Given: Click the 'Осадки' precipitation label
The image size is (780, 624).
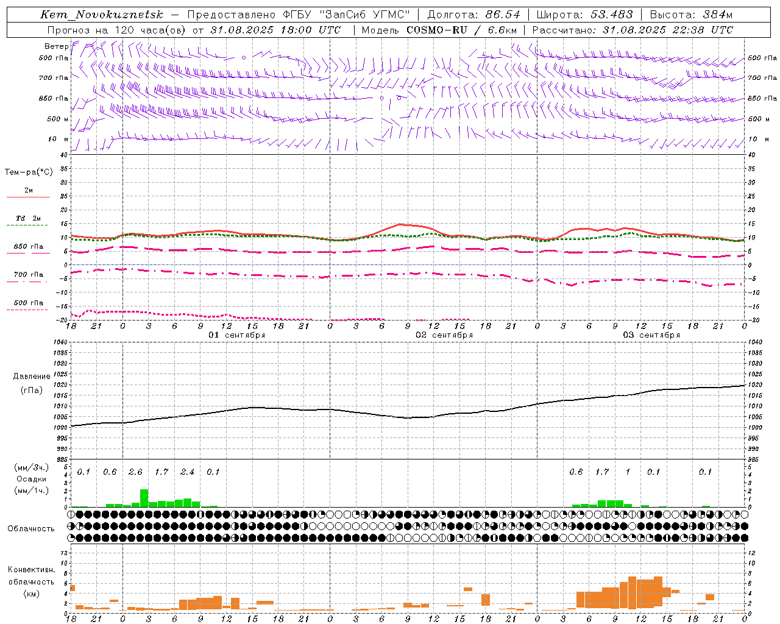Looking at the screenshot, I should pos(31,479).
